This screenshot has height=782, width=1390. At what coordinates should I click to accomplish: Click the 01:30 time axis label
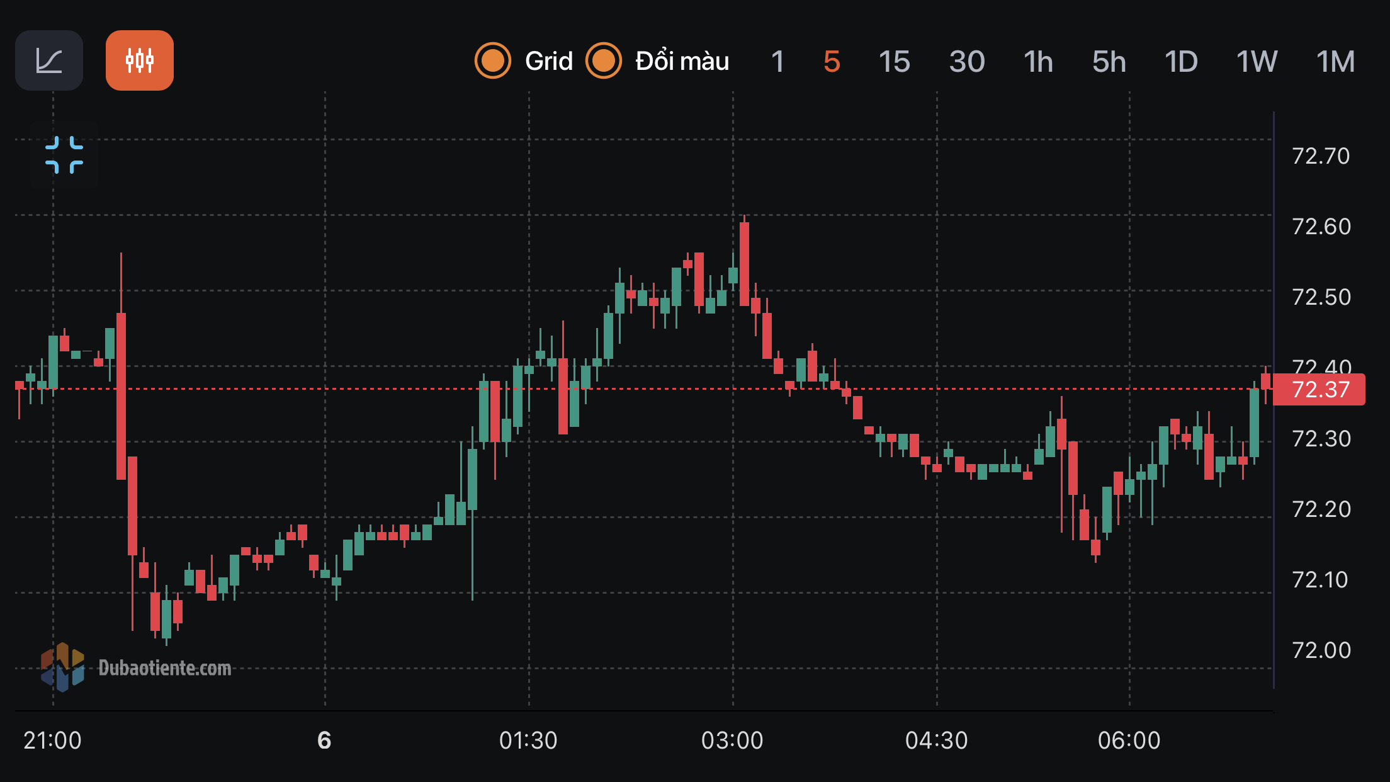[528, 740]
